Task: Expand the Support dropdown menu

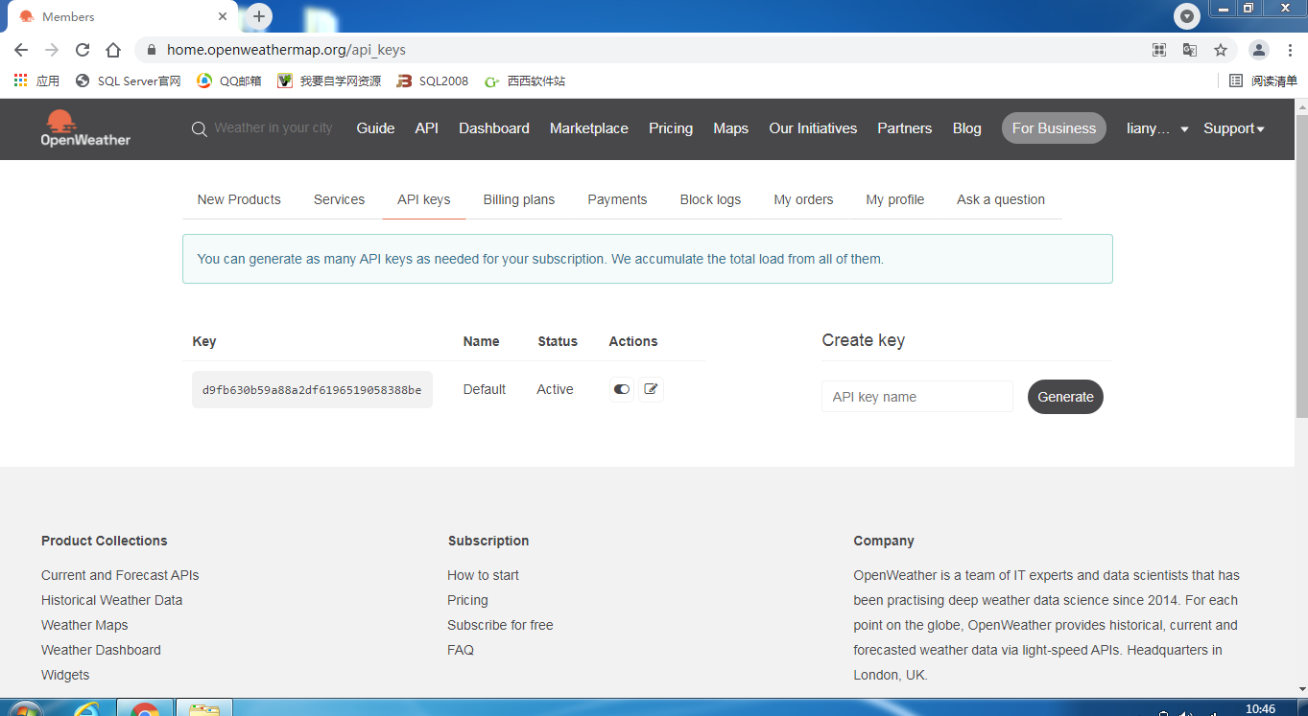Action: pyautogui.click(x=1233, y=128)
